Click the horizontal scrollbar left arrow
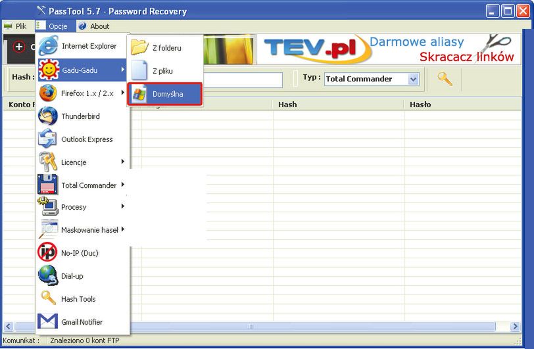The height and width of the screenshot is (349, 534). click(8, 327)
